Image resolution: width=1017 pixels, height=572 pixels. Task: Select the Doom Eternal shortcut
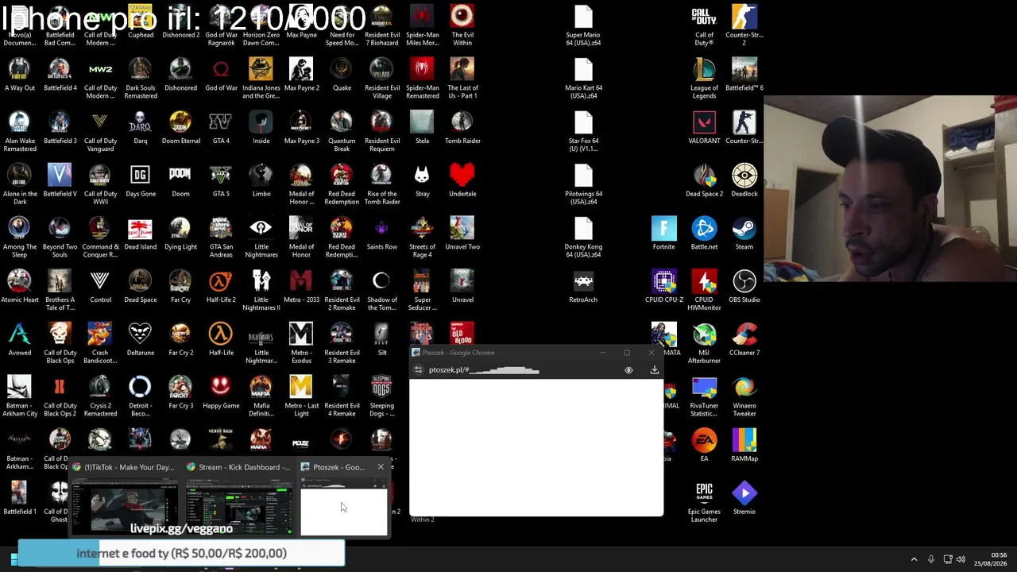(x=181, y=127)
